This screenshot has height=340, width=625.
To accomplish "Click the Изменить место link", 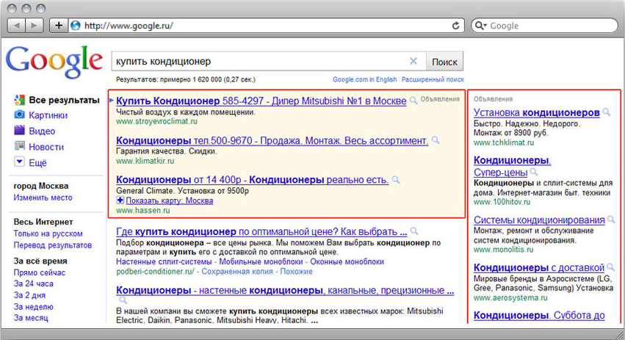I will [x=43, y=198].
